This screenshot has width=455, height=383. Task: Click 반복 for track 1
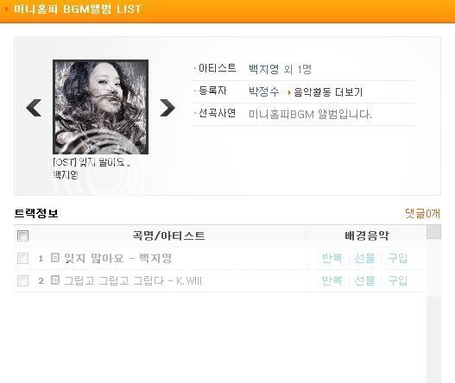tap(332, 258)
